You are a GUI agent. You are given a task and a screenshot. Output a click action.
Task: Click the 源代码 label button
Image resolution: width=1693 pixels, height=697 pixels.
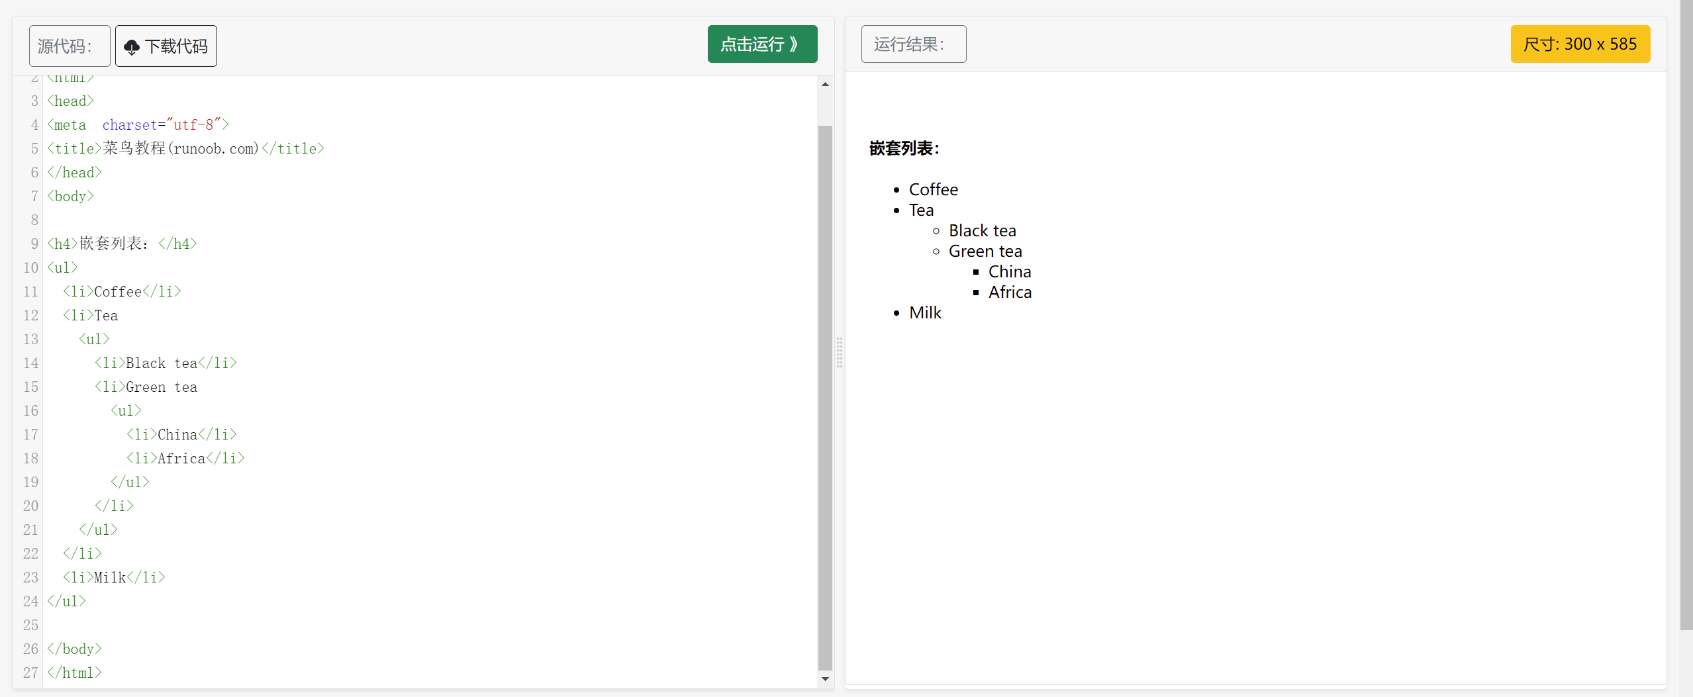[70, 46]
